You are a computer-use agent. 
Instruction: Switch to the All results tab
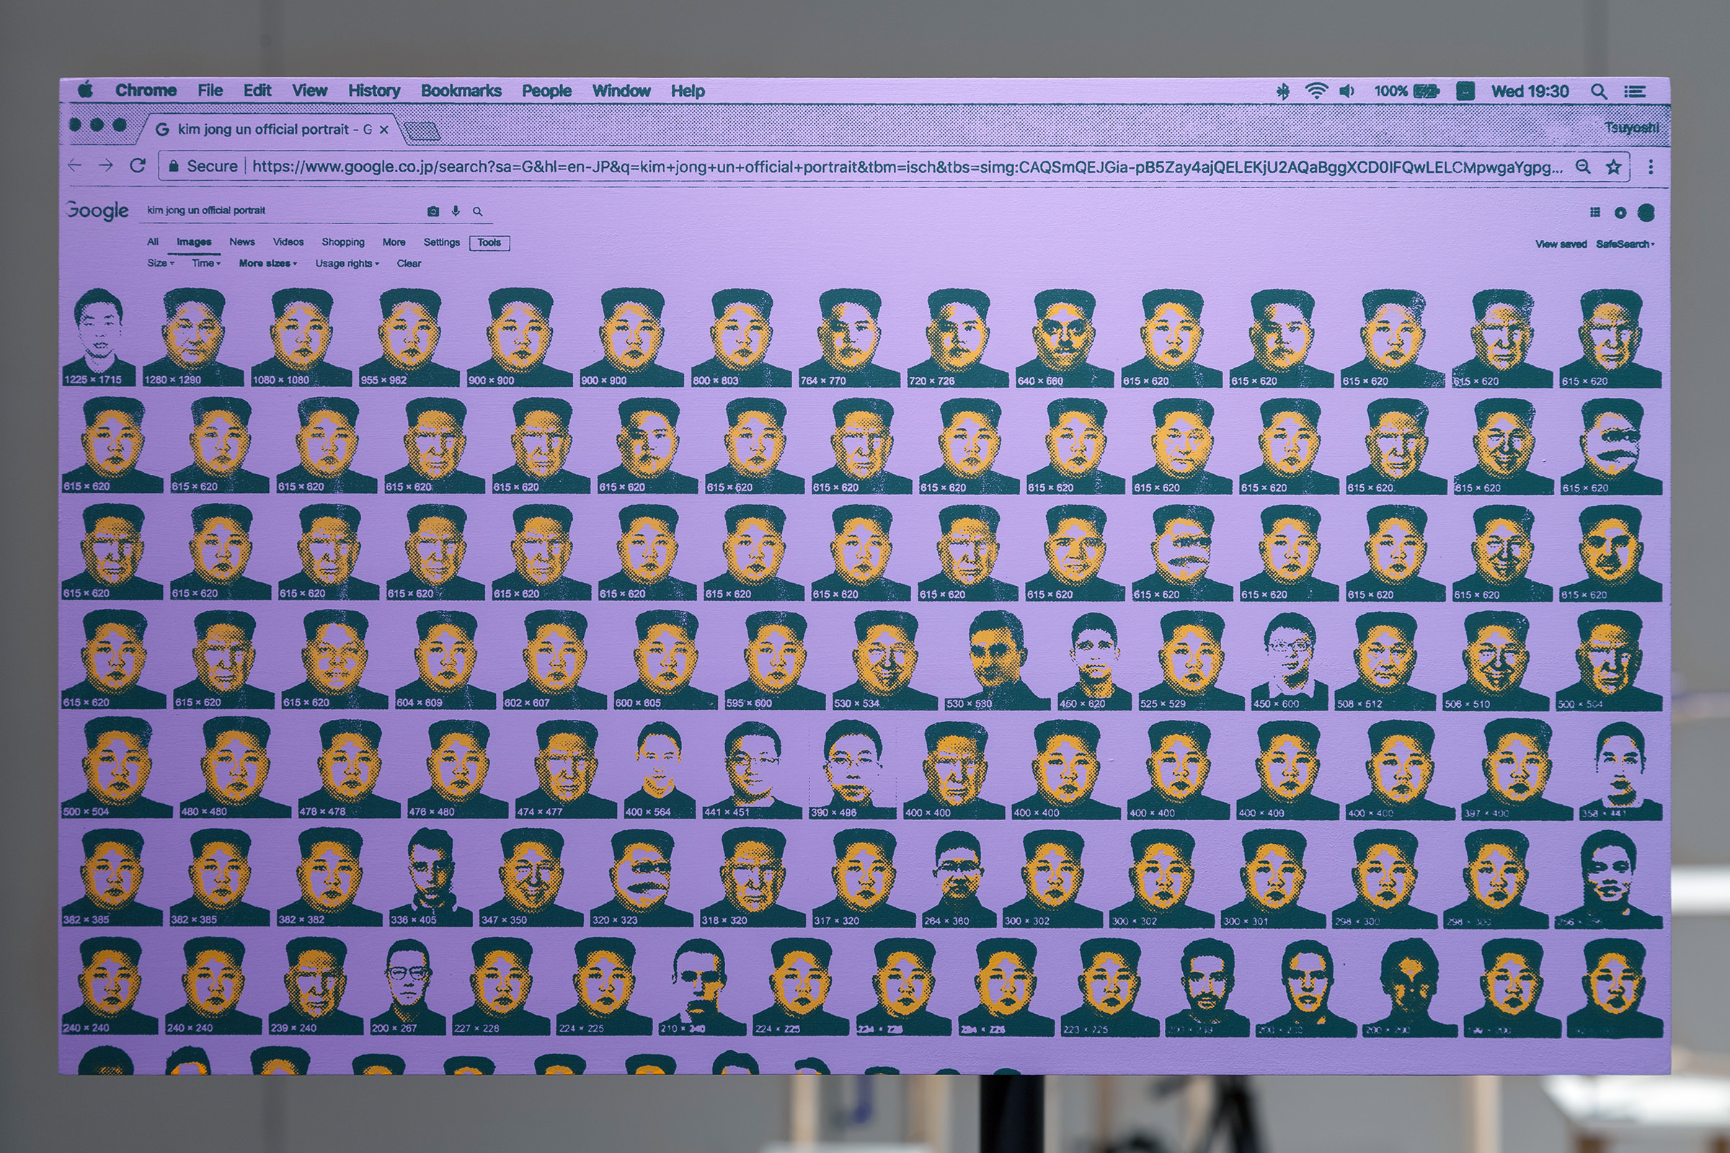click(x=153, y=241)
